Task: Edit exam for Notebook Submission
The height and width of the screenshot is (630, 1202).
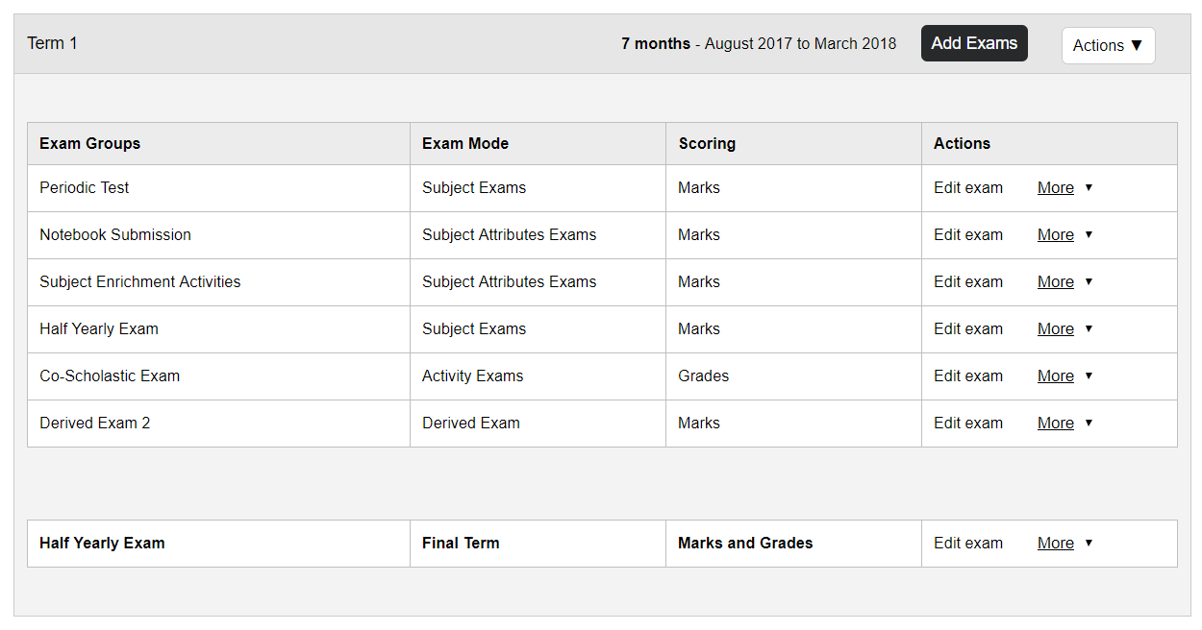Action: pos(968,235)
